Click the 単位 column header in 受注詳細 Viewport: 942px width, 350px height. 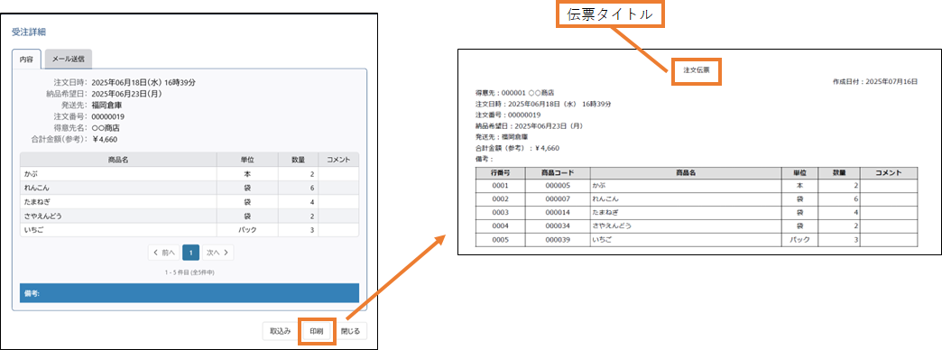coord(247,160)
